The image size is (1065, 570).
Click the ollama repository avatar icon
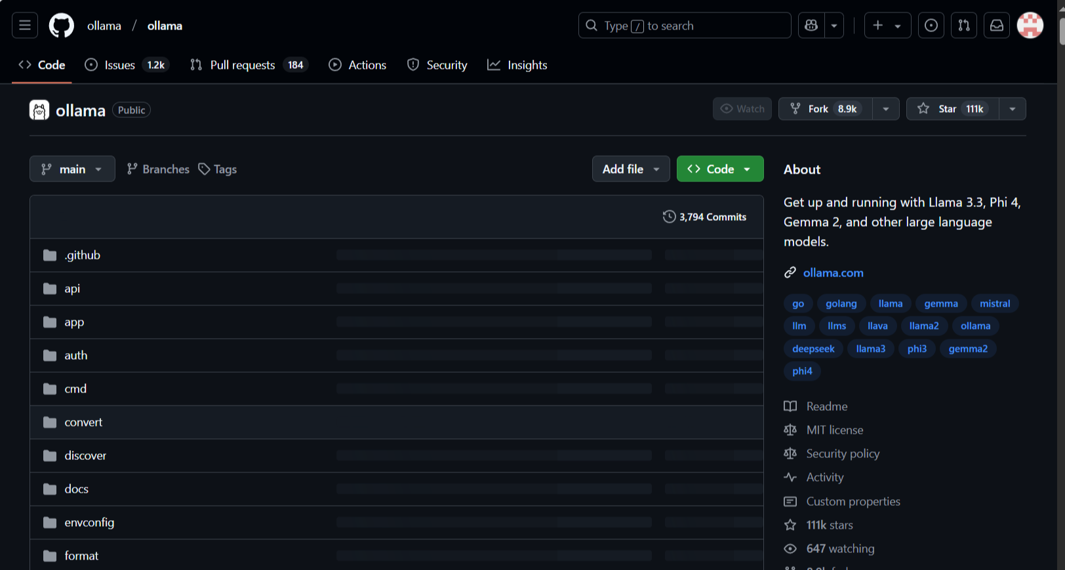(x=39, y=110)
